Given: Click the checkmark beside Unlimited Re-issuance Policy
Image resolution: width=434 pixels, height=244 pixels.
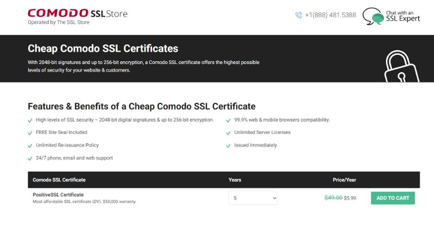Looking at the screenshot, I should [x=30, y=146].
